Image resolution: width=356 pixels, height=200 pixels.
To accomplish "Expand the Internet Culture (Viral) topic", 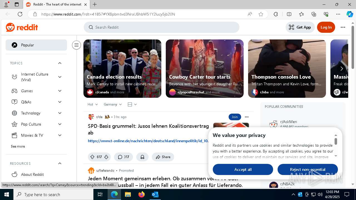I will coord(60,77).
